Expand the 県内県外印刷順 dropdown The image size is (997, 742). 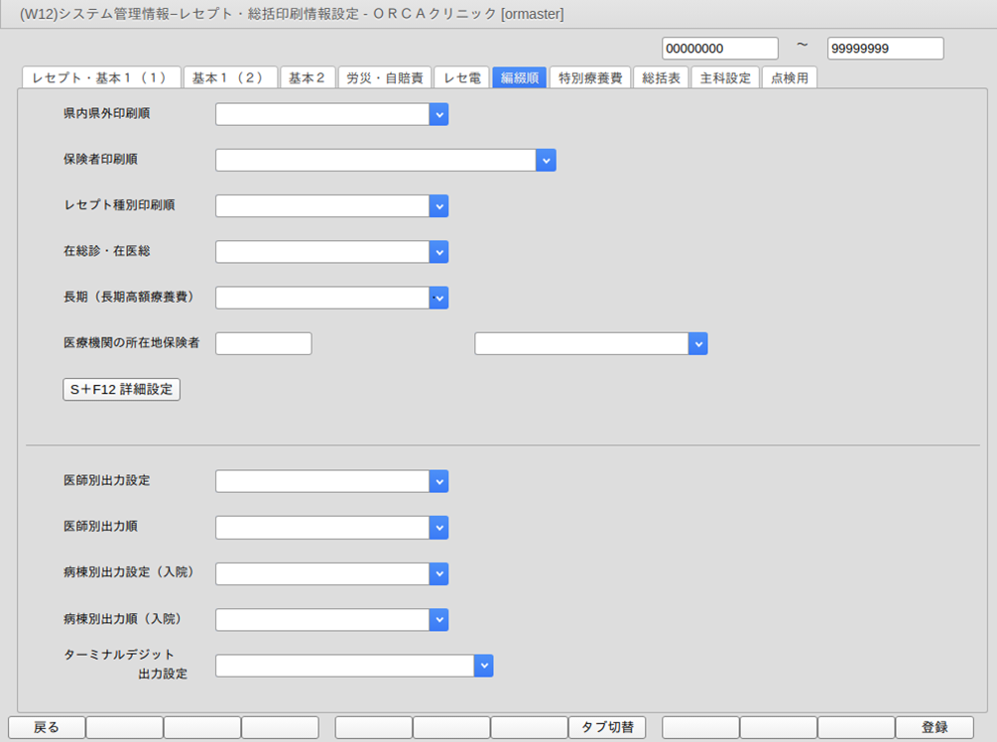[438, 114]
